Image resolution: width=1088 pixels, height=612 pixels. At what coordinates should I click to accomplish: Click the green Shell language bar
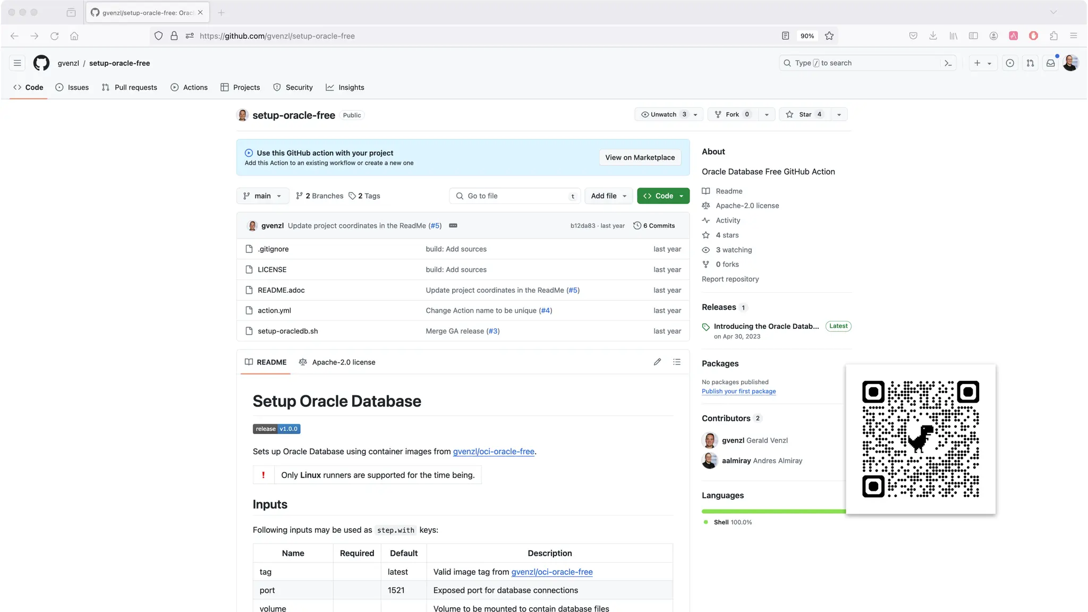[x=773, y=511]
